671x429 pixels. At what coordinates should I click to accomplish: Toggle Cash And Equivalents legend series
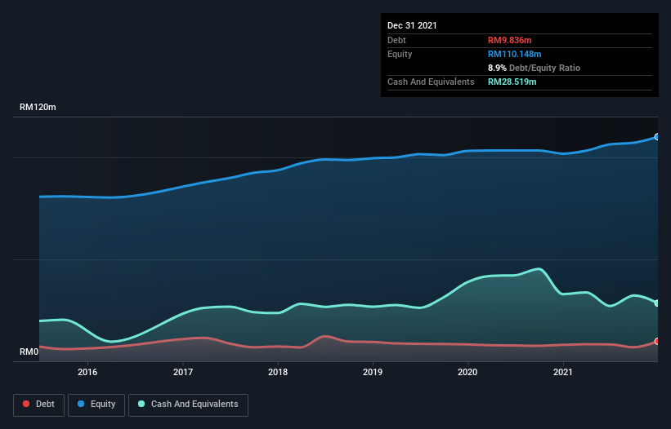188,405
